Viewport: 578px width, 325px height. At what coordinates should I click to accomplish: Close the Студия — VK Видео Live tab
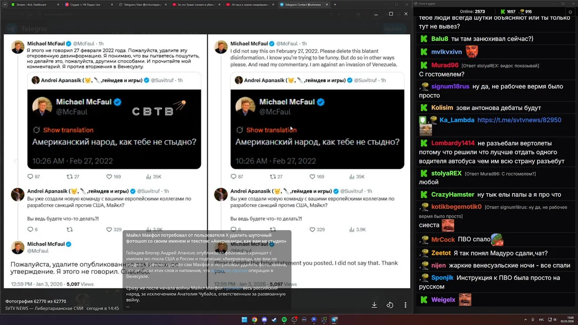(112, 5)
